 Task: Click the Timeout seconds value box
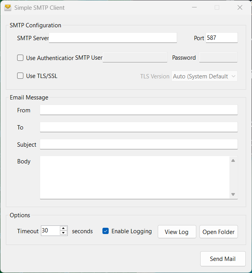point(50,230)
